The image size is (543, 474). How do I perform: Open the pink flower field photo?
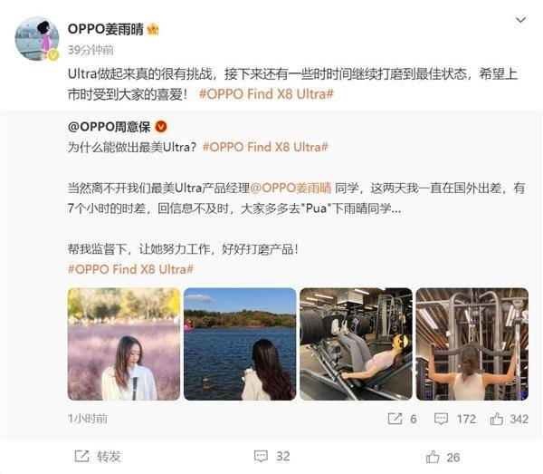coord(124,344)
